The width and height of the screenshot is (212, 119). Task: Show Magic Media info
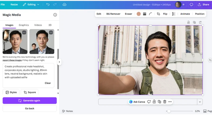pos(55,15)
